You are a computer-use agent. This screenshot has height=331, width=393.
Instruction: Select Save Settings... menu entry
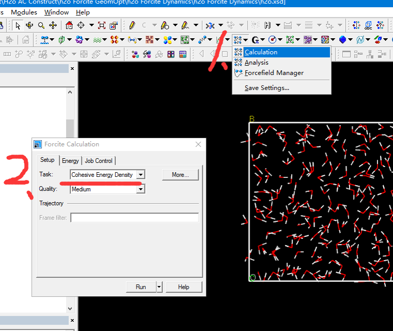[x=282, y=88]
